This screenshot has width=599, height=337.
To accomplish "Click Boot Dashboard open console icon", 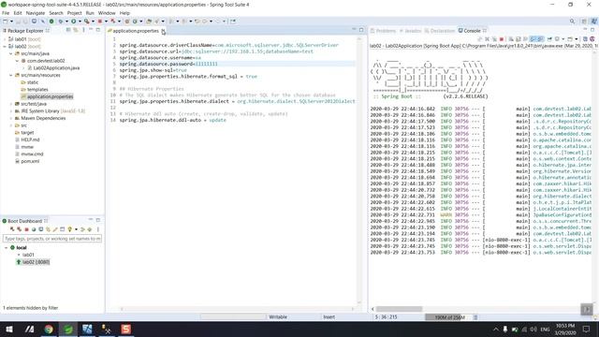I will point(41,229).
